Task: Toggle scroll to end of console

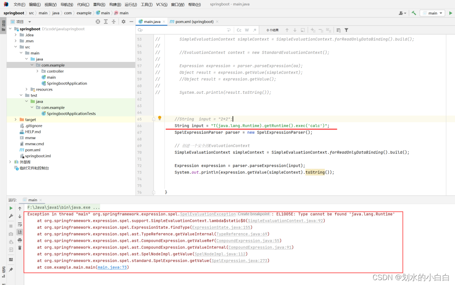Action: [x=20, y=232]
